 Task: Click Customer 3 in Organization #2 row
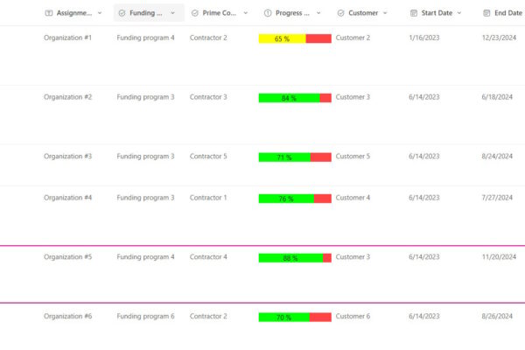tap(353, 97)
